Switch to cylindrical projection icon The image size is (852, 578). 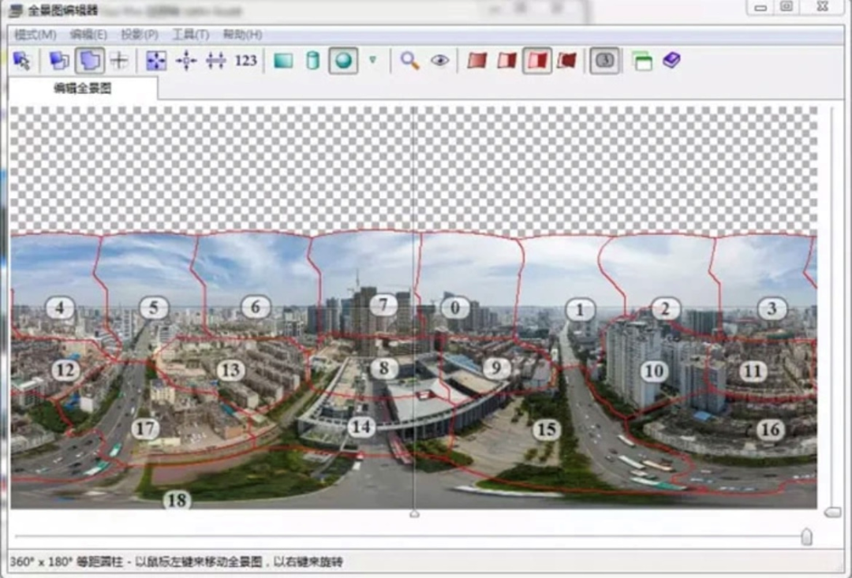point(313,60)
